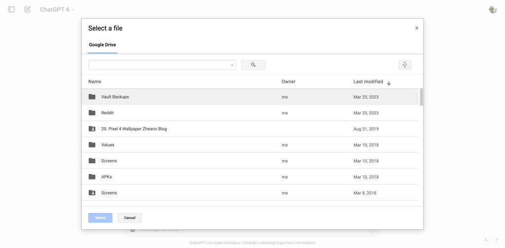The width and height of the screenshot is (505, 248).
Task: Close the Select a file dialog
Action: pos(416,28)
